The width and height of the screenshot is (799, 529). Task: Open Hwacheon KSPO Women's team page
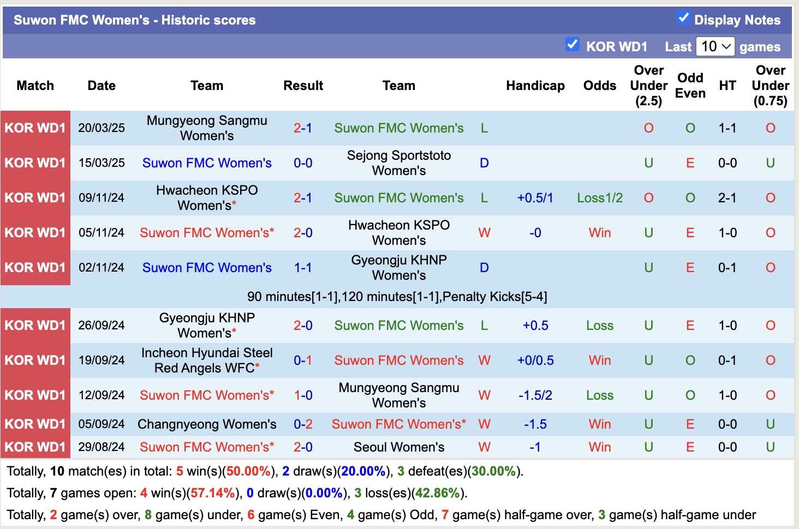pos(207,198)
